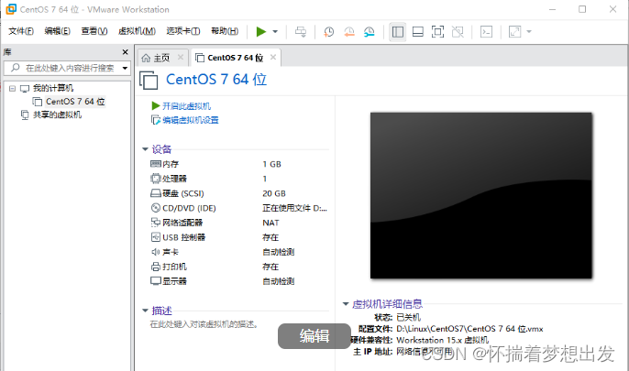629x371 pixels.
Task: Click the 20 GB hard disk value
Action: pos(274,193)
